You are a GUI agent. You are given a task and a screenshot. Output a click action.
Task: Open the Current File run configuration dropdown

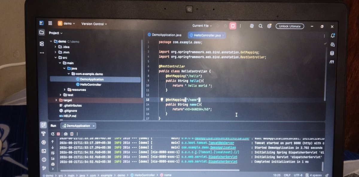(x=202, y=26)
